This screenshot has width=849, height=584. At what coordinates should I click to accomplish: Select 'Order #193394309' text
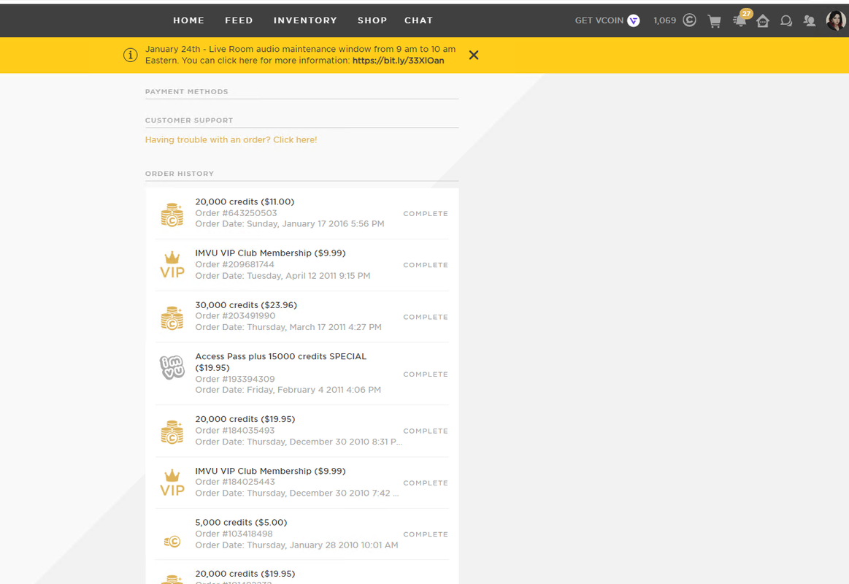point(235,380)
